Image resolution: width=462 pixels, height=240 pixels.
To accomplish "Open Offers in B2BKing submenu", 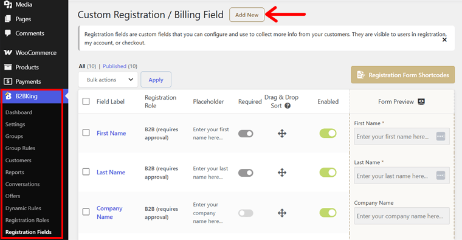I will [13, 196].
